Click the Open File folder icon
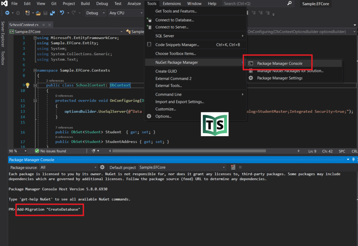 point(38,12)
